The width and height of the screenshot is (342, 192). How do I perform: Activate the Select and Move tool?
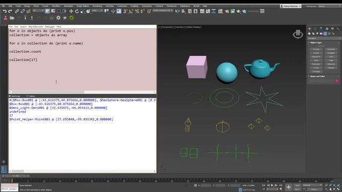[x=71, y=11]
